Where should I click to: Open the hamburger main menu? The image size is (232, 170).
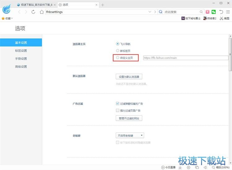[228, 12]
